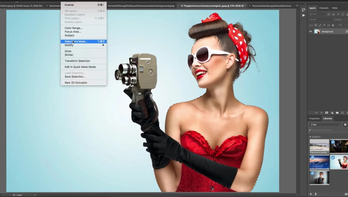Viewport: 348px width, 197px height.
Task: Switch libraries to grid view icon
Action: [345, 125]
